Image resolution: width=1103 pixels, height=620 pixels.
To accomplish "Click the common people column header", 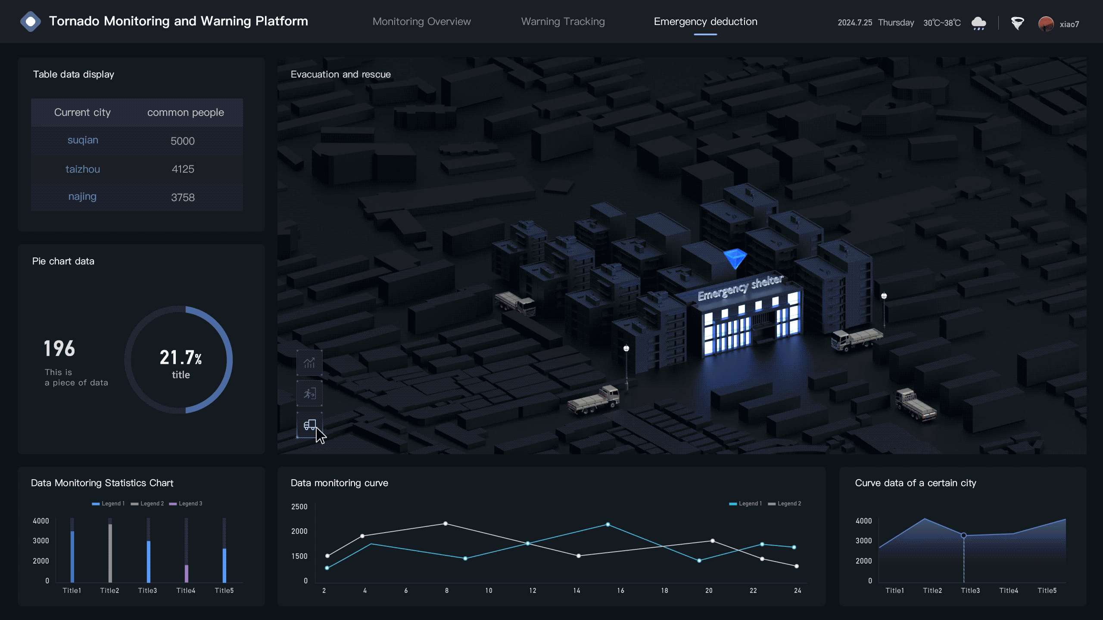I will (186, 112).
